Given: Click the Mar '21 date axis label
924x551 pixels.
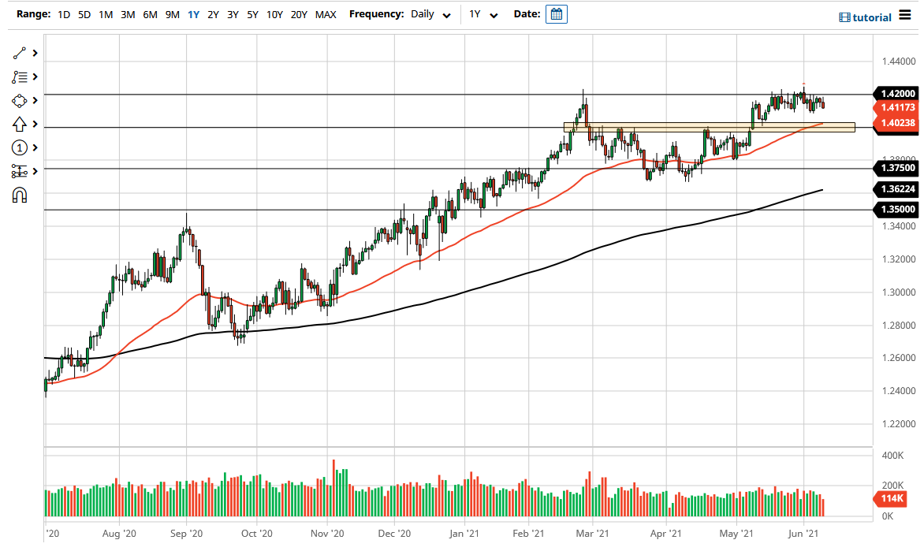Looking at the screenshot, I should coord(592,534).
